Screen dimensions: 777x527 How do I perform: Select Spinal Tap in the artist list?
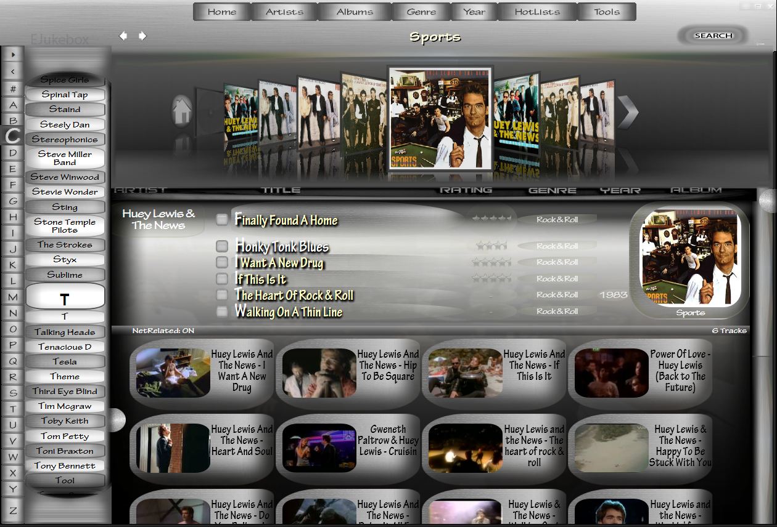coord(65,95)
